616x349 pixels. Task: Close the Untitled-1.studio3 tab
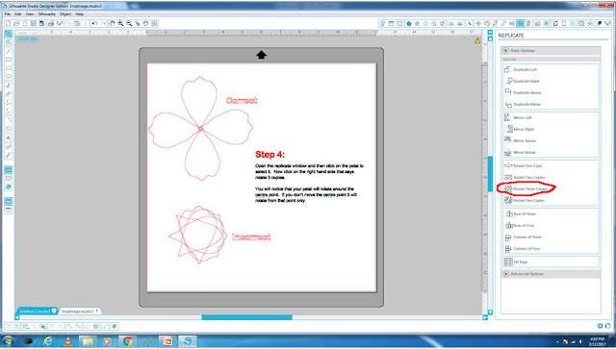pos(54,311)
